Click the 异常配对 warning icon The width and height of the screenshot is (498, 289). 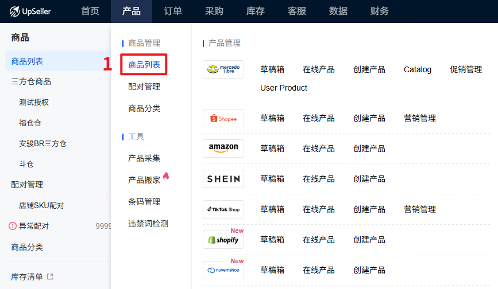click(x=13, y=226)
